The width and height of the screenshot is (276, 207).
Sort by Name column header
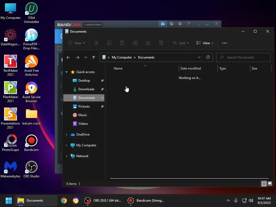(145, 68)
